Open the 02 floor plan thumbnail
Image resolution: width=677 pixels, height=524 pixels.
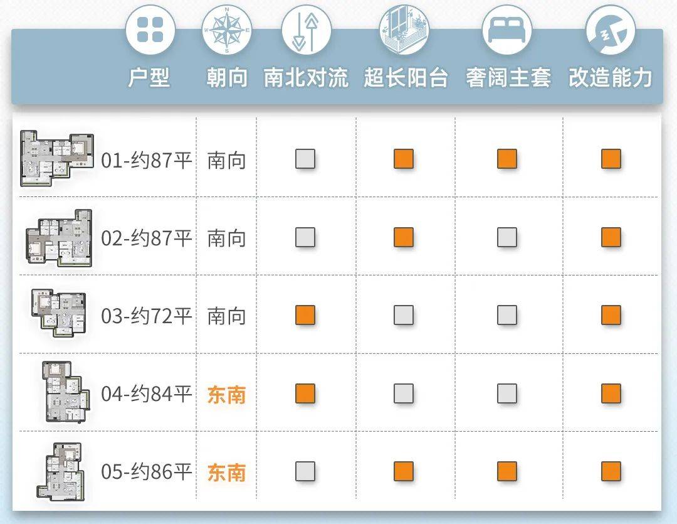(x=59, y=238)
